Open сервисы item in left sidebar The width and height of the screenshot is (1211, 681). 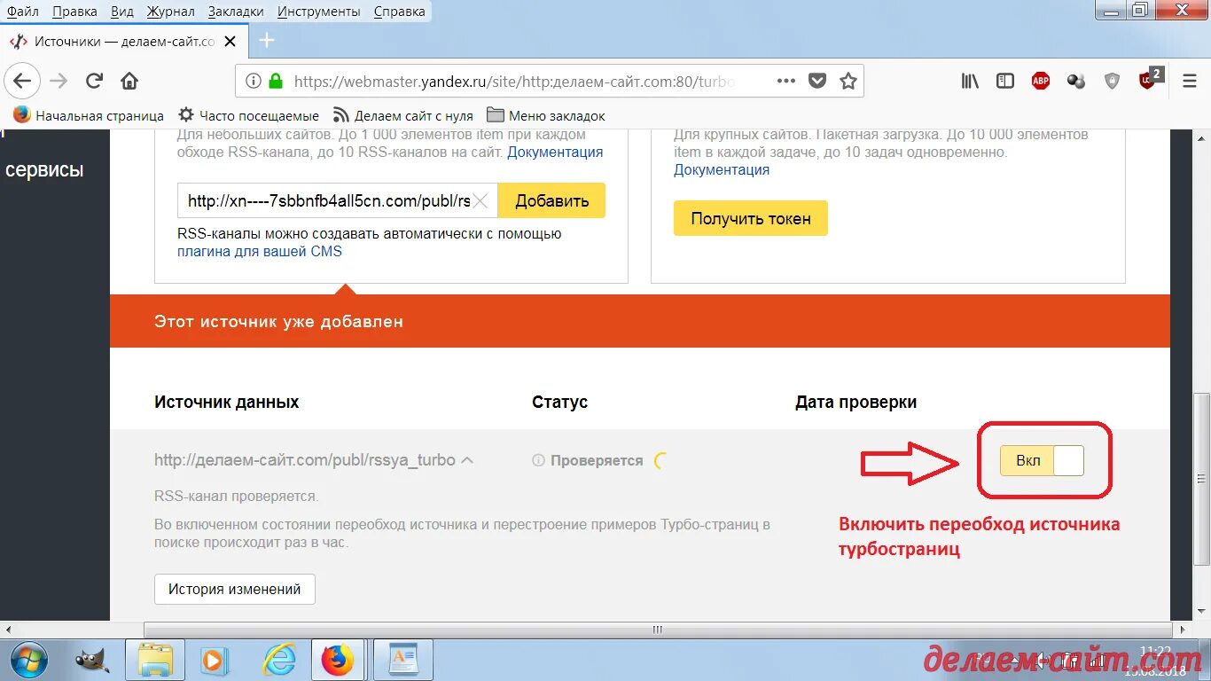[44, 169]
